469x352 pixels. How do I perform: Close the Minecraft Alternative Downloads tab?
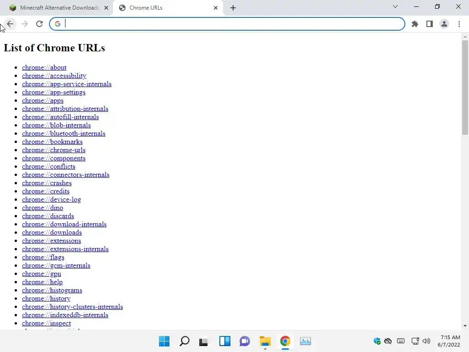(106, 8)
